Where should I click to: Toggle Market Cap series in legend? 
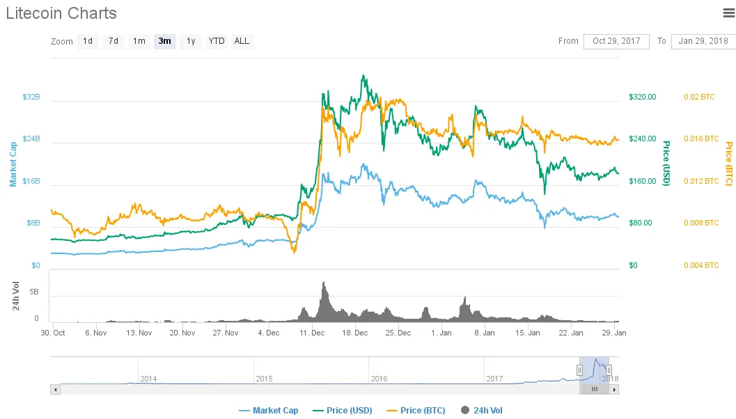[269, 411]
